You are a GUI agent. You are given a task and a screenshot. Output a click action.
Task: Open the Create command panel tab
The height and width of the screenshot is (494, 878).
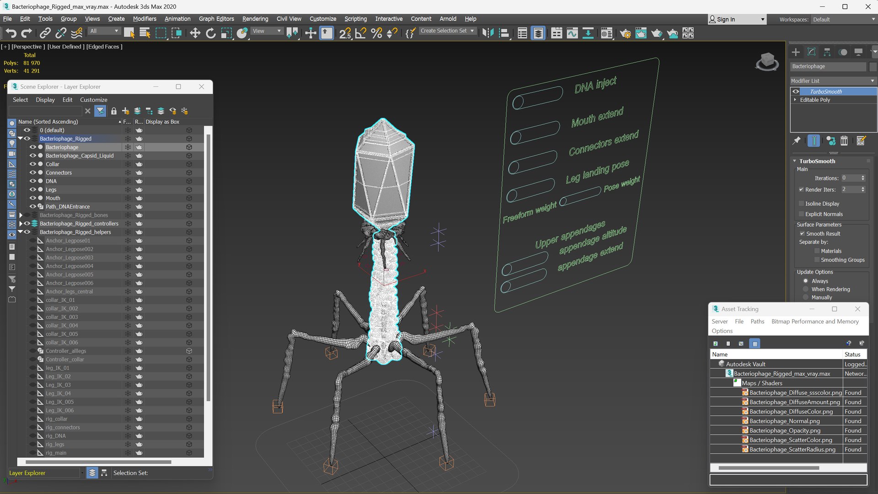[796, 52]
